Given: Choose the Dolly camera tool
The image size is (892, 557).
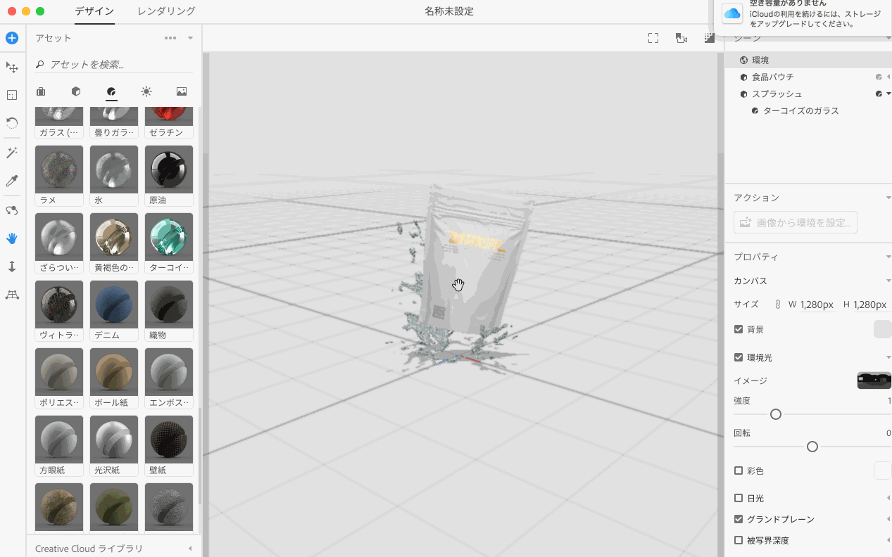Looking at the screenshot, I should click(12, 267).
